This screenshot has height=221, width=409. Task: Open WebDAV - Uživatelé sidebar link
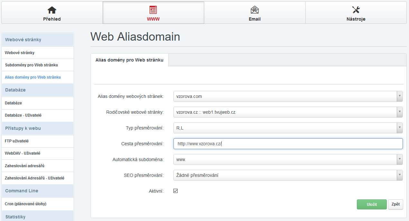tap(23, 153)
